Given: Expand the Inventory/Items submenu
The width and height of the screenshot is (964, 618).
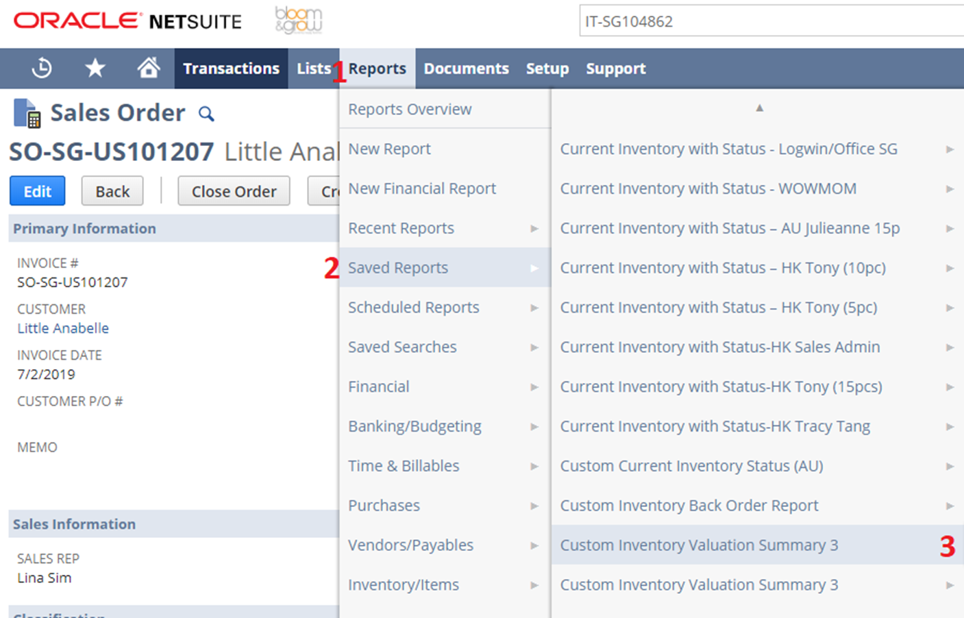Looking at the screenshot, I should (445, 585).
